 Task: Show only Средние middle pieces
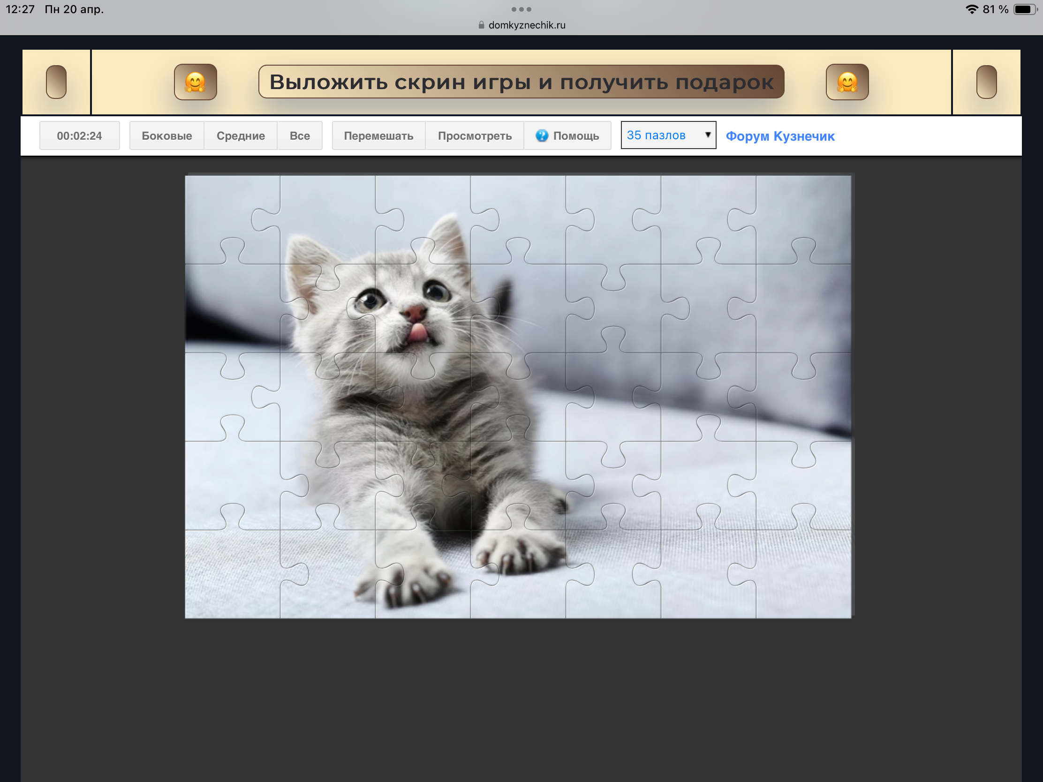pyautogui.click(x=241, y=136)
